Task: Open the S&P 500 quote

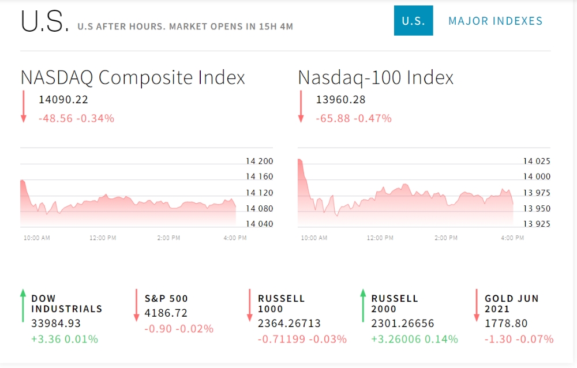Action: (166, 298)
